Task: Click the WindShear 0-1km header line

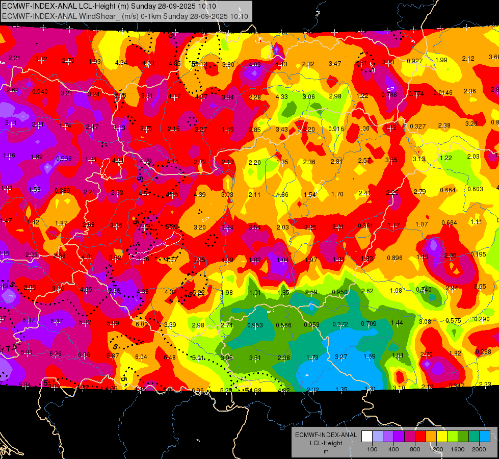Action: (x=125, y=16)
